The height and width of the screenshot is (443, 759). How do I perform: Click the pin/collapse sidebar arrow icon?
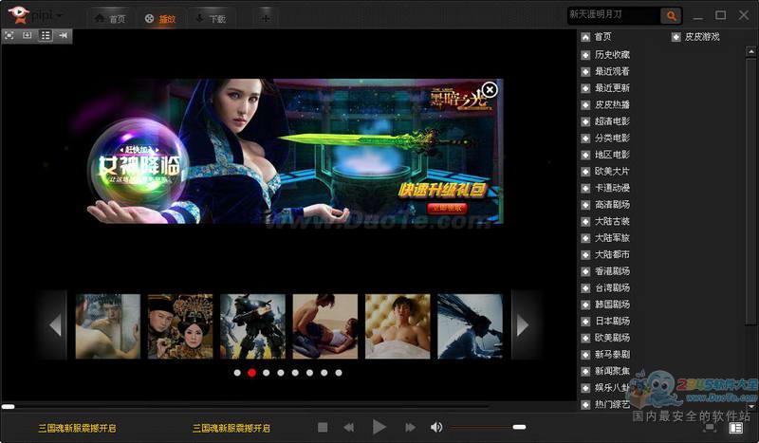tap(63, 35)
